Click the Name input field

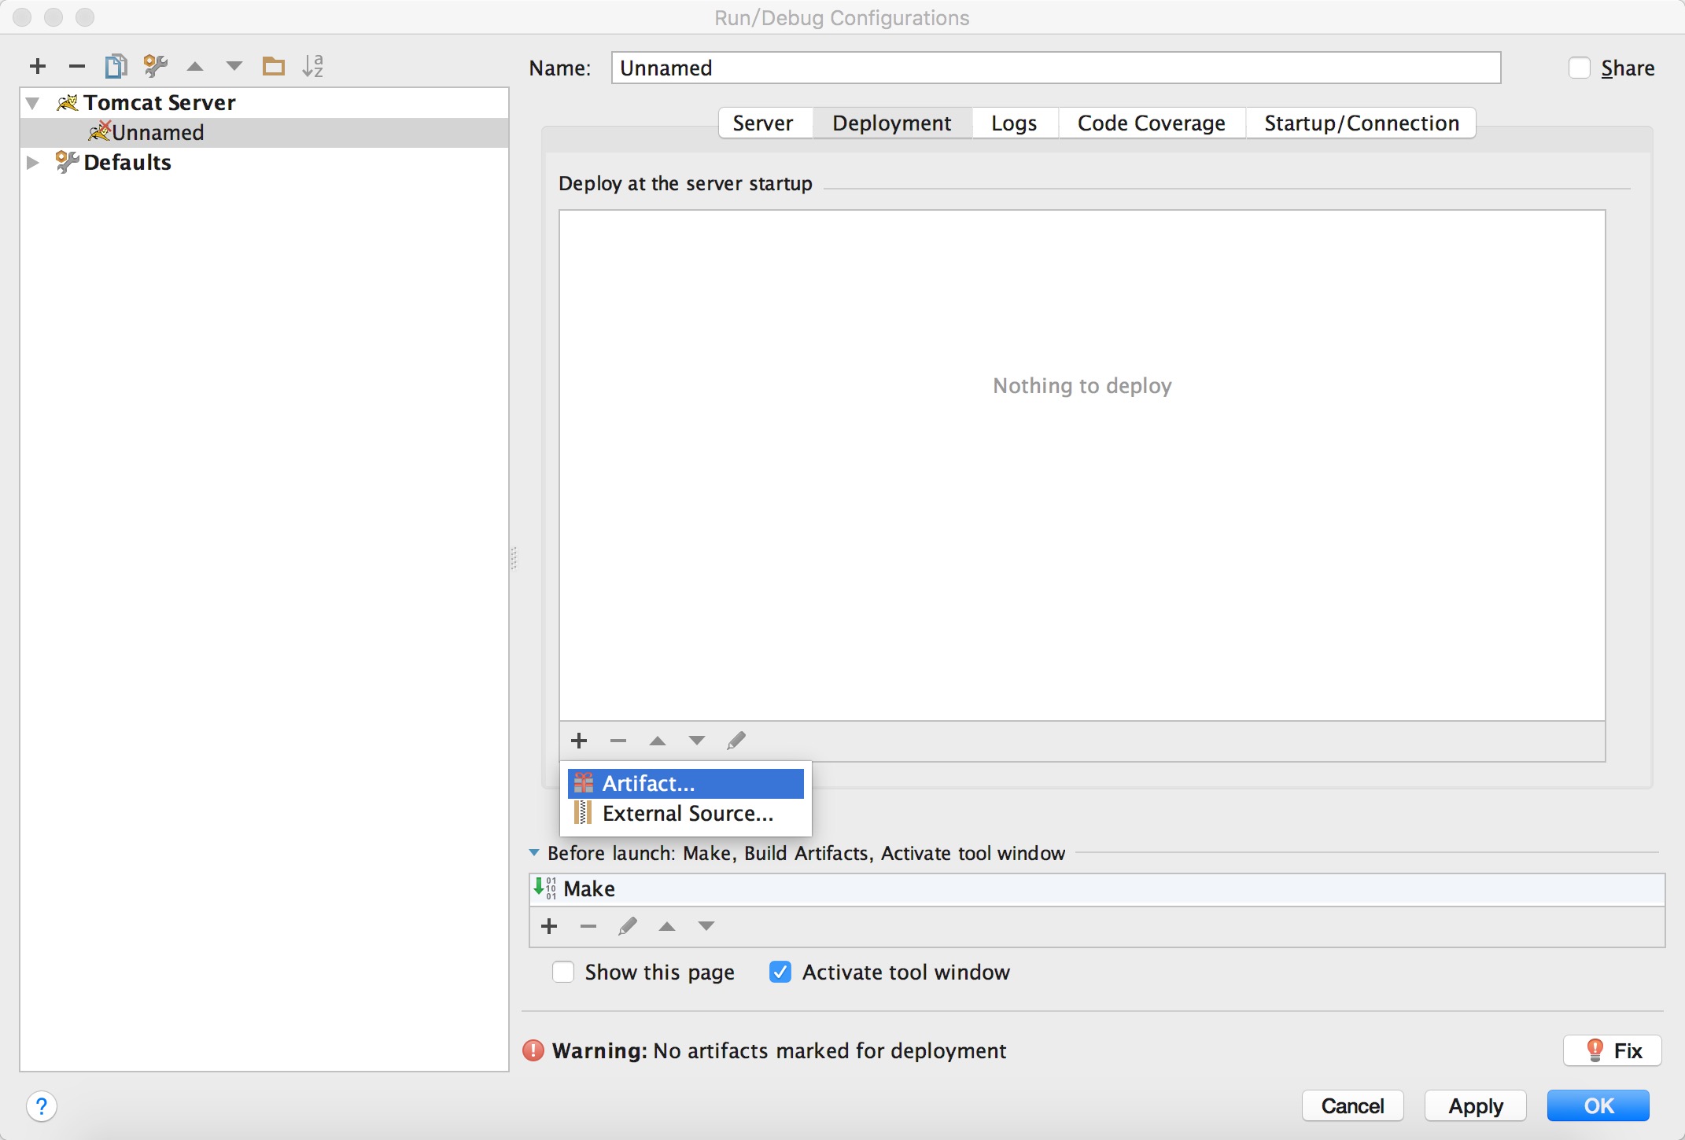pyautogui.click(x=1057, y=66)
